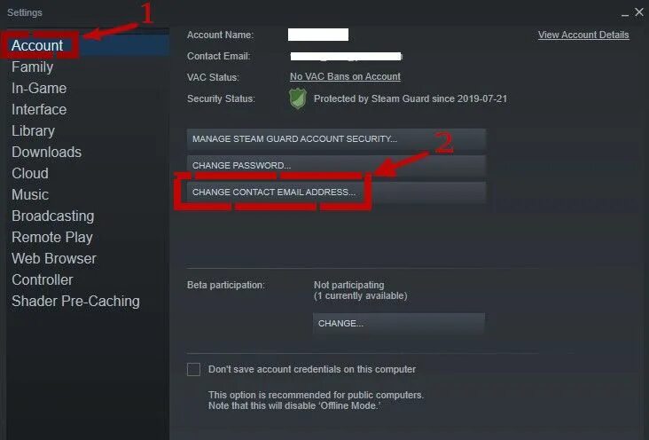Select the Account settings category
This screenshot has height=440, width=649.
click(x=37, y=45)
